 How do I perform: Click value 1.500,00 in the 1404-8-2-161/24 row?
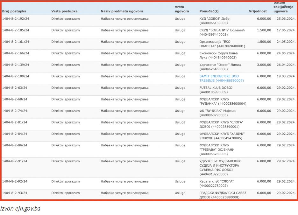[264, 42]
